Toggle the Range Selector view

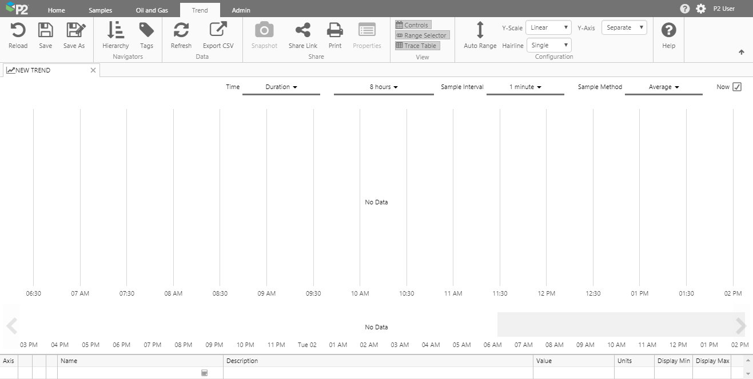tap(422, 35)
